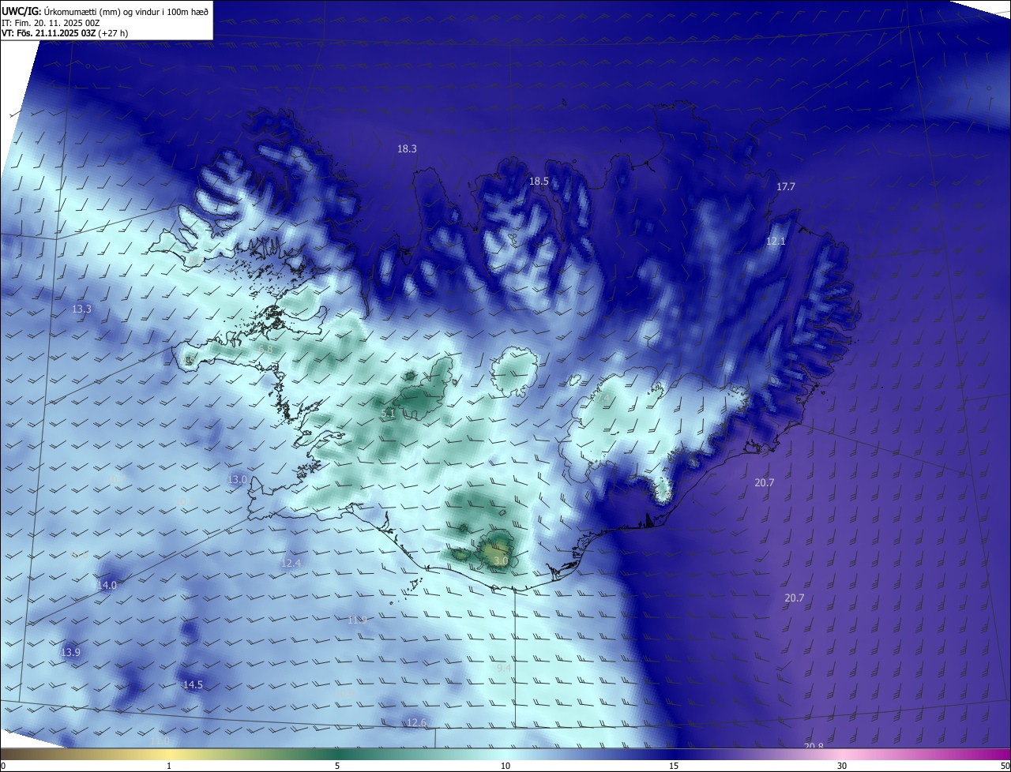The image size is (1011, 772).
Task: Click the 20.7 label nearest the southeast coast
Action: coord(765,482)
